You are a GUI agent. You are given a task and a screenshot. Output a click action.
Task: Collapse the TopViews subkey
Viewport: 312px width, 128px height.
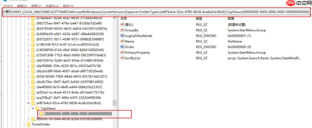[33, 108]
